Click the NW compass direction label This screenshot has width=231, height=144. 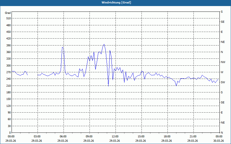(223, 62)
